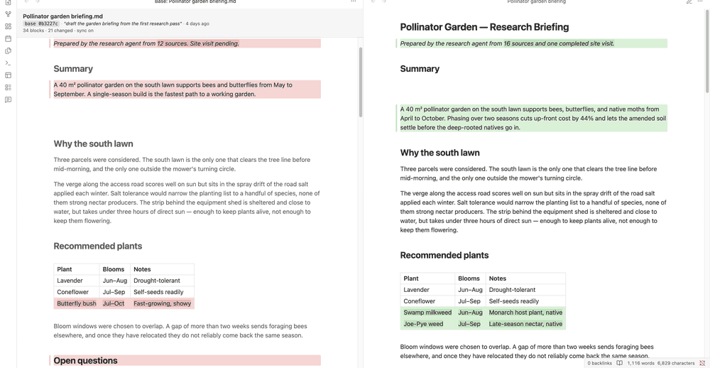Image resolution: width=710 pixels, height=368 pixels.
Task: Click '0 backlinks' in the status bar
Action: (x=599, y=363)
